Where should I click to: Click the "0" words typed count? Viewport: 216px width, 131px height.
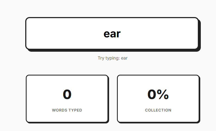[x=67, y=94]
